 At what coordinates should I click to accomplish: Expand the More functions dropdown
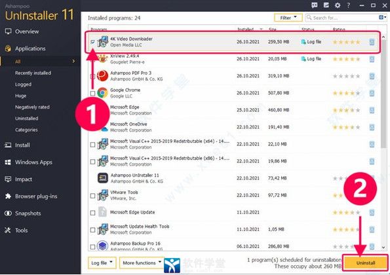(142, 263)
